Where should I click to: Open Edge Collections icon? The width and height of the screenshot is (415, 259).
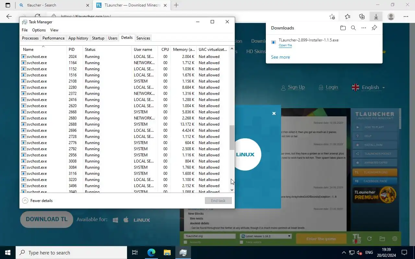tap(362, 17)
